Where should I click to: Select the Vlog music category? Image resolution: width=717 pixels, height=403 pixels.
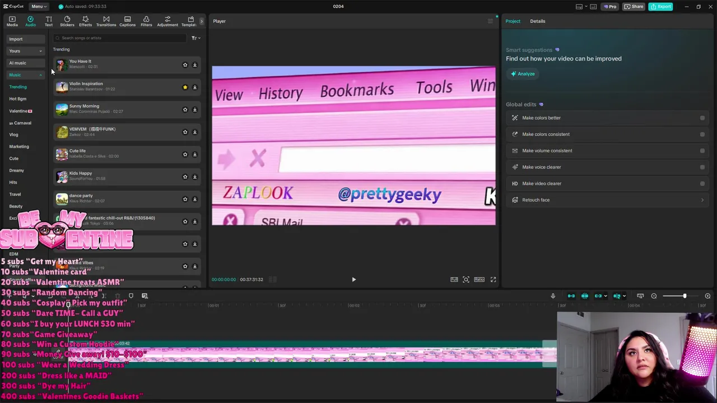point(13,135)
